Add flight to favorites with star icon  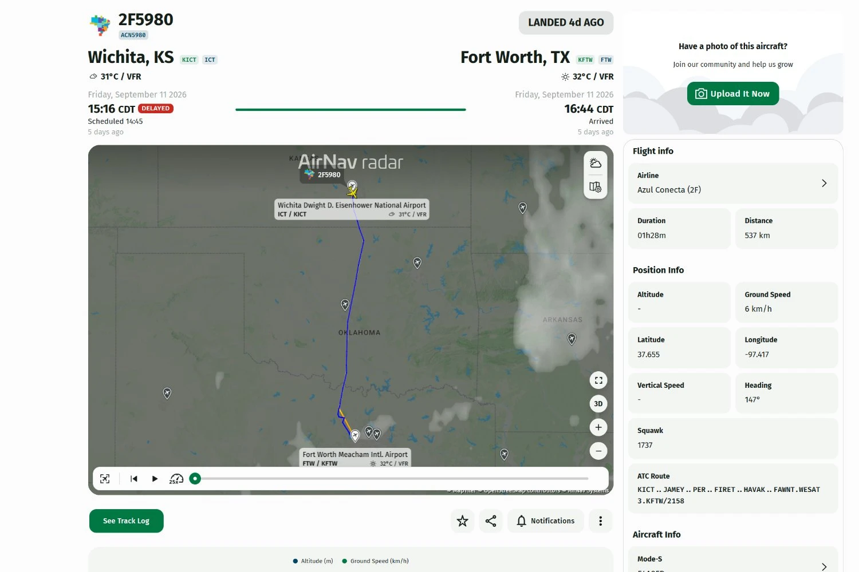coord(463,521)
